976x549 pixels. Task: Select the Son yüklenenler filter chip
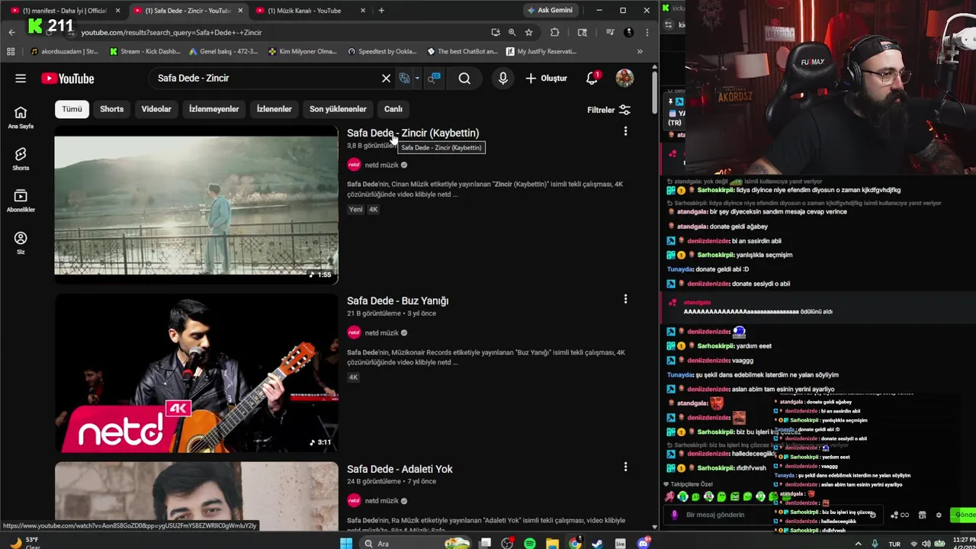pos(338,109)
